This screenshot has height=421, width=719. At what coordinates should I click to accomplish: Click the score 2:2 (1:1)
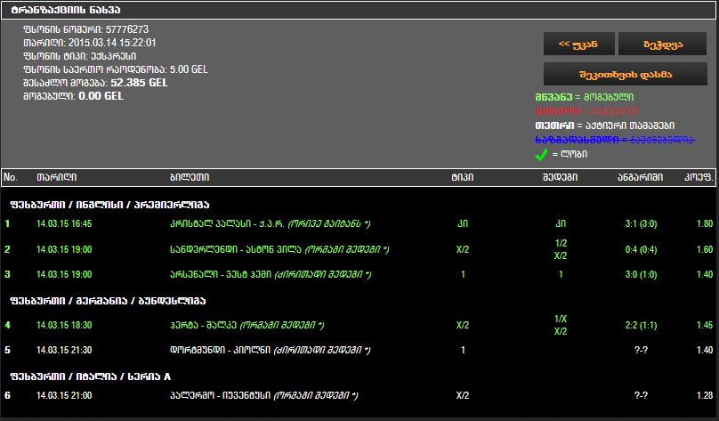coord(641,325)
